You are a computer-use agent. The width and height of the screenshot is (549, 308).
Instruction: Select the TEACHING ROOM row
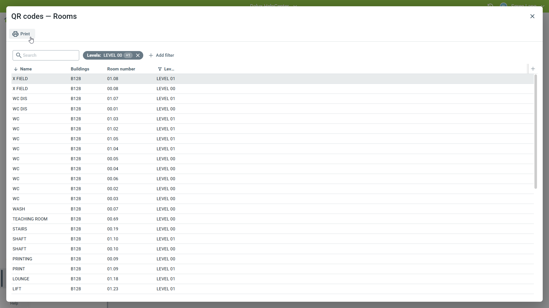point(30,219)
